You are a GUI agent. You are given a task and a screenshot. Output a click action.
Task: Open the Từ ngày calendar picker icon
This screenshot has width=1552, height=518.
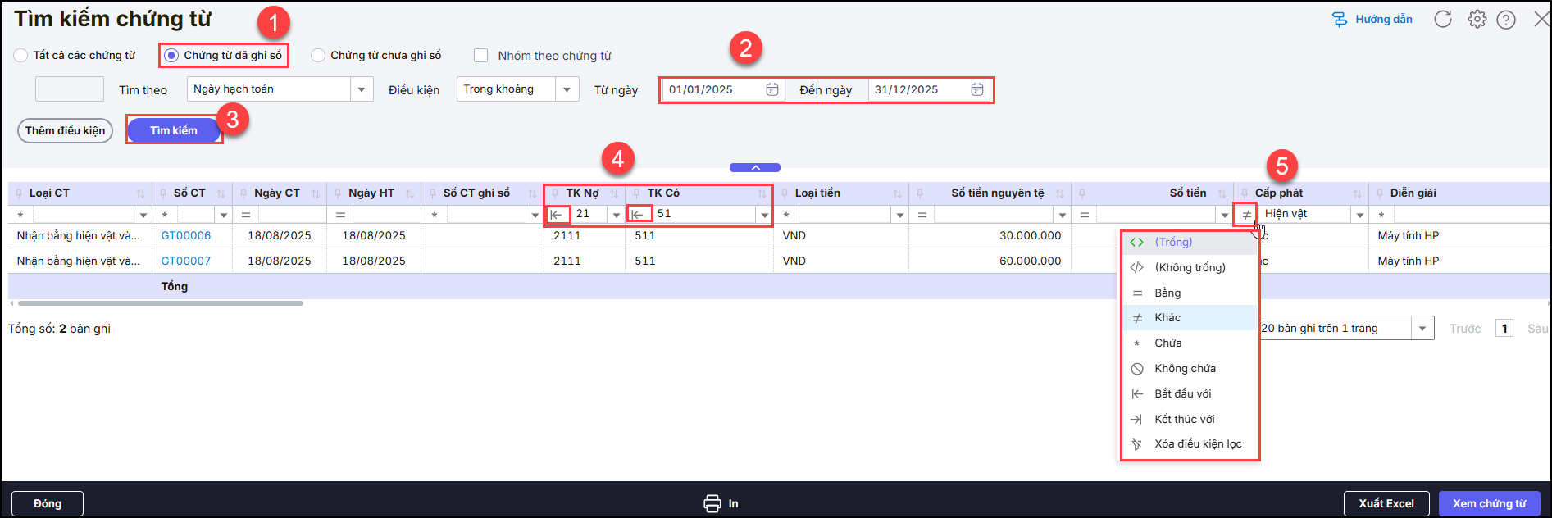pos(771,89)
